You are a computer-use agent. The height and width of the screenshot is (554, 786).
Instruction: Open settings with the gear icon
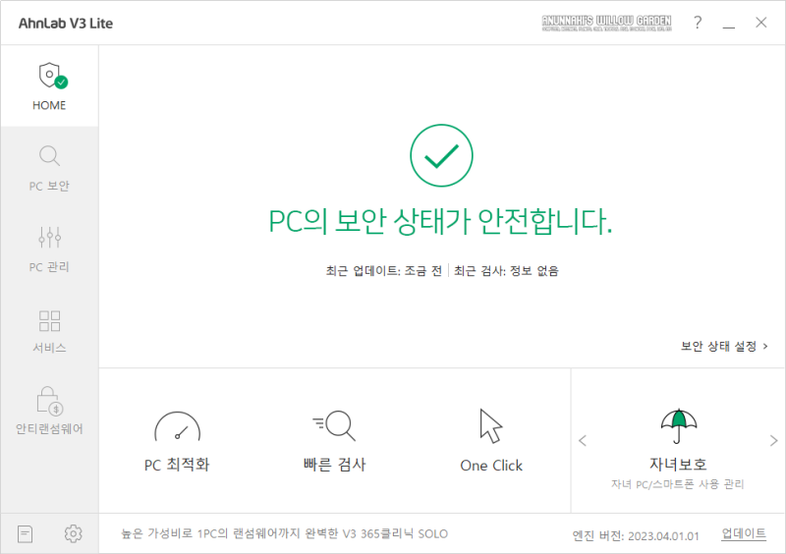point(73,534)
